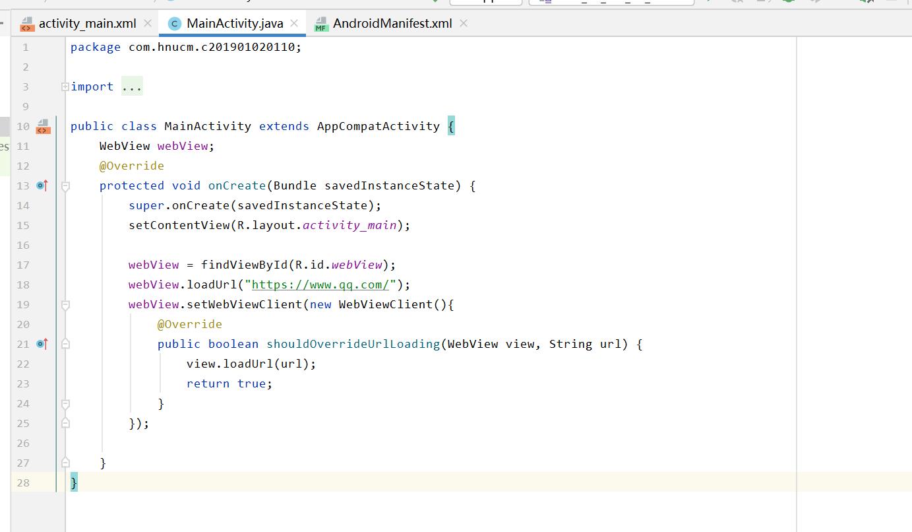Click com.hnucm.c201901020110 package name
Viewport: 912px width, 532px height.
(x=211, y=47)
